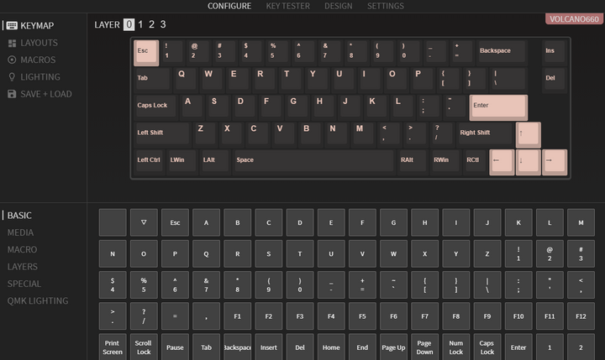
Task: Switch to layer 1
Action: click(x=140, y=25)
